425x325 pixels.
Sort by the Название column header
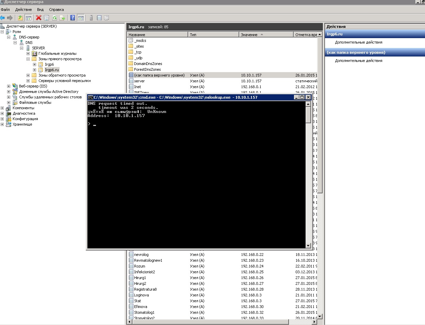pos(158,35)
